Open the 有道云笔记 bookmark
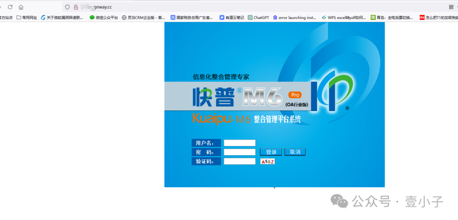The width and height of the screenshot is (458, 220). pyautogui.click(x=232, y=17)
